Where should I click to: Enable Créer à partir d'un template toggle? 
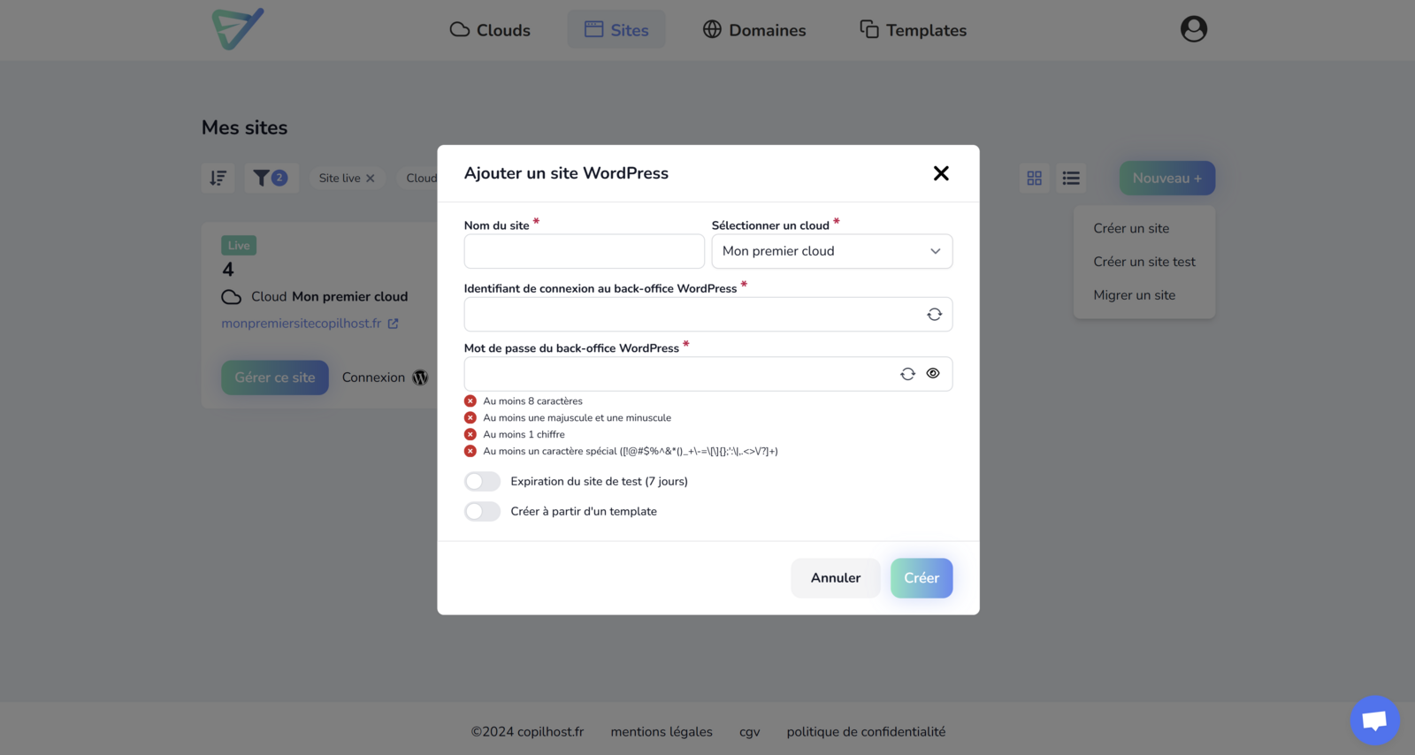[483, 512]
